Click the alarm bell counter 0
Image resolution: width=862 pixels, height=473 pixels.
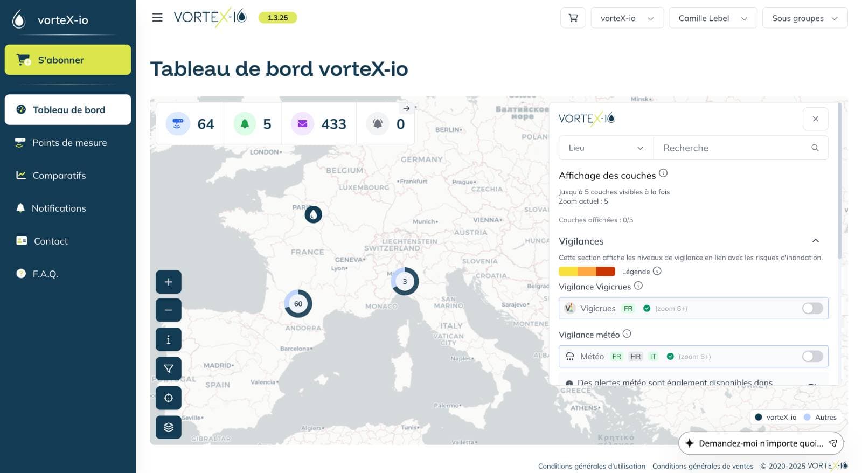click(x=386, y=124)
